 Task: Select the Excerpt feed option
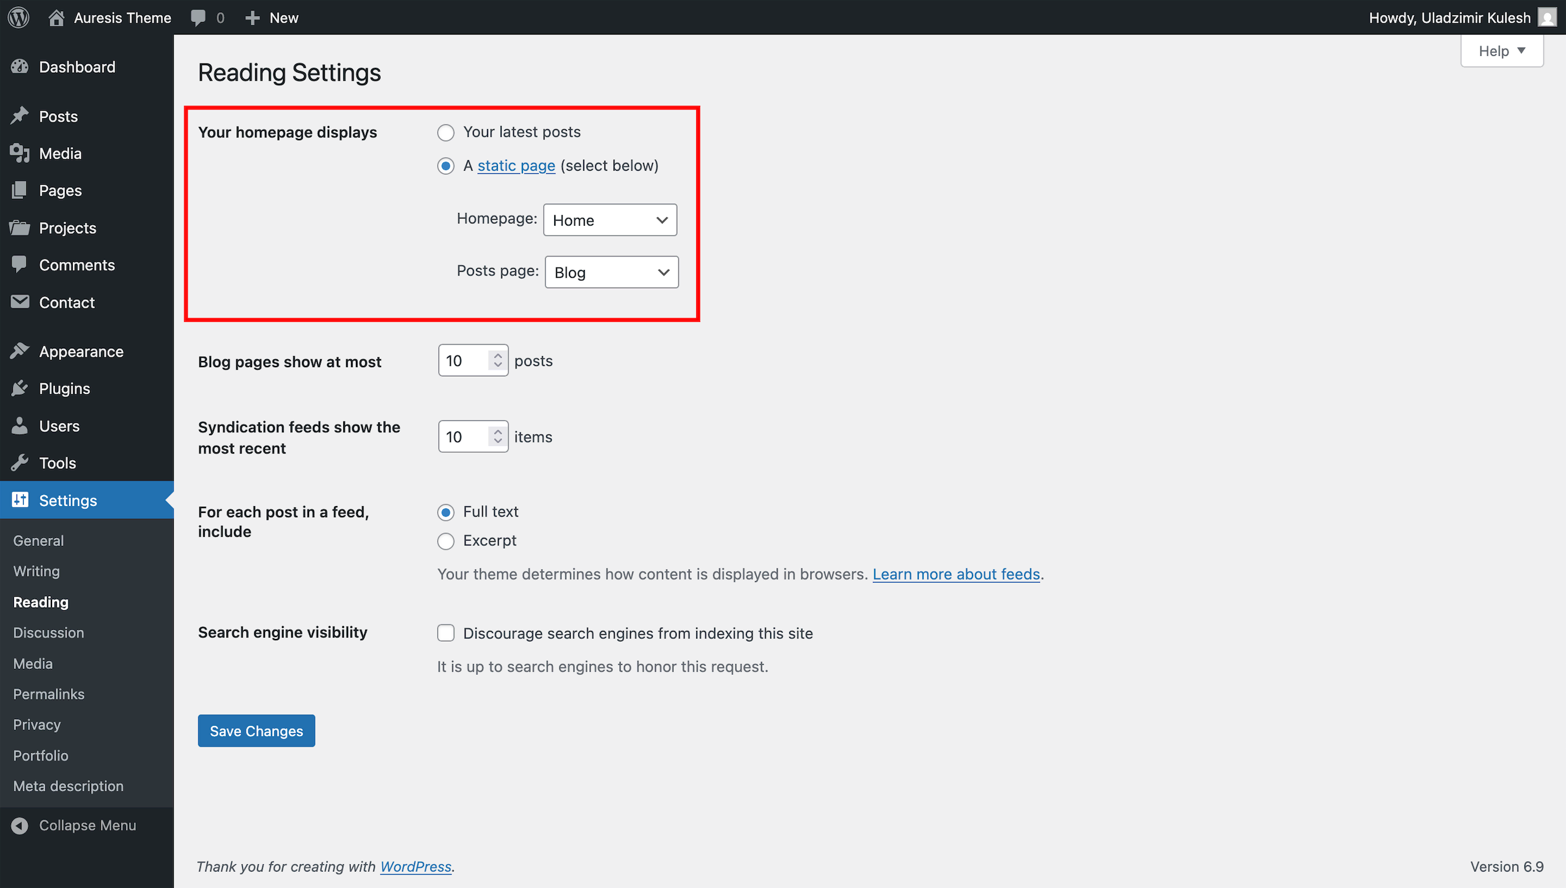pyautogui.click(x=446, y=541)
